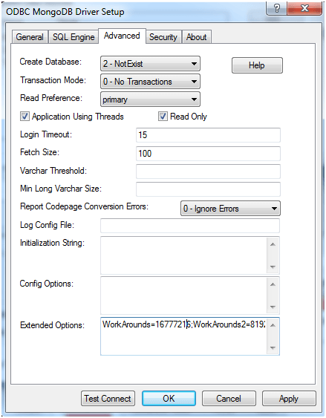
Task: Cancel the driver setup dialog
Action: 229,399
